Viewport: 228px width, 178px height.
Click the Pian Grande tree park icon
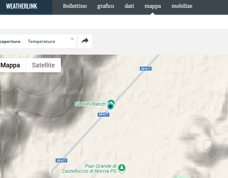pos(122,168)
